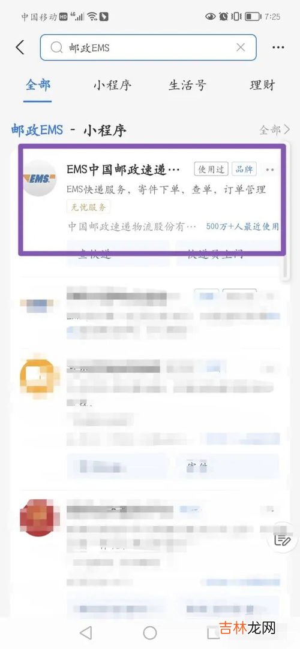Tap the 无忧服务 label

pos(88,207)
